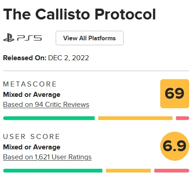Click The Callisto Protocol title heading

pyautogui.click(x=79, y=14)
